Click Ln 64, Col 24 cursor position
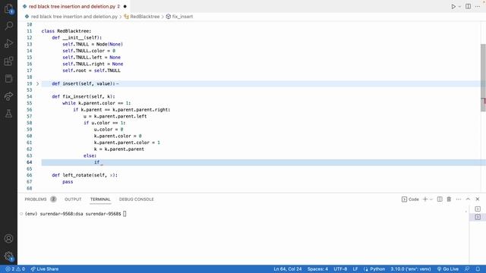 287,269
